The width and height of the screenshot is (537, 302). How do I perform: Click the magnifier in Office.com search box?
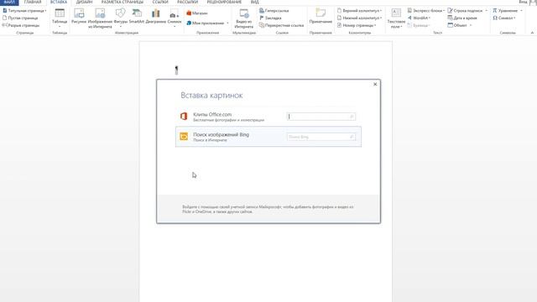[352, 117]
